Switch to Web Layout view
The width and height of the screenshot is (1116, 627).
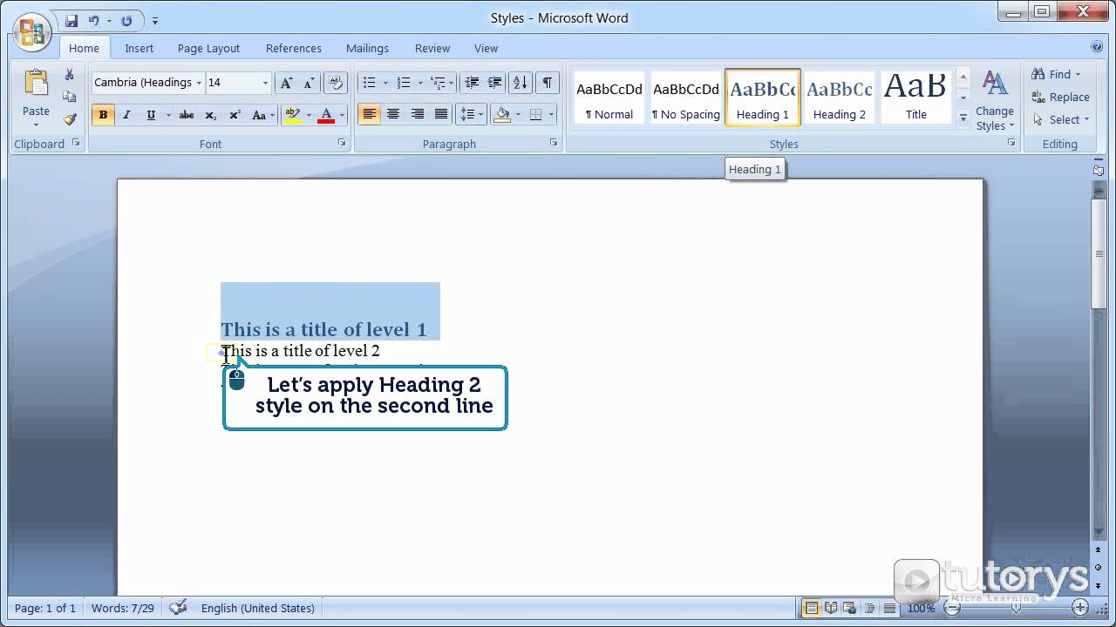pos(851,608)
